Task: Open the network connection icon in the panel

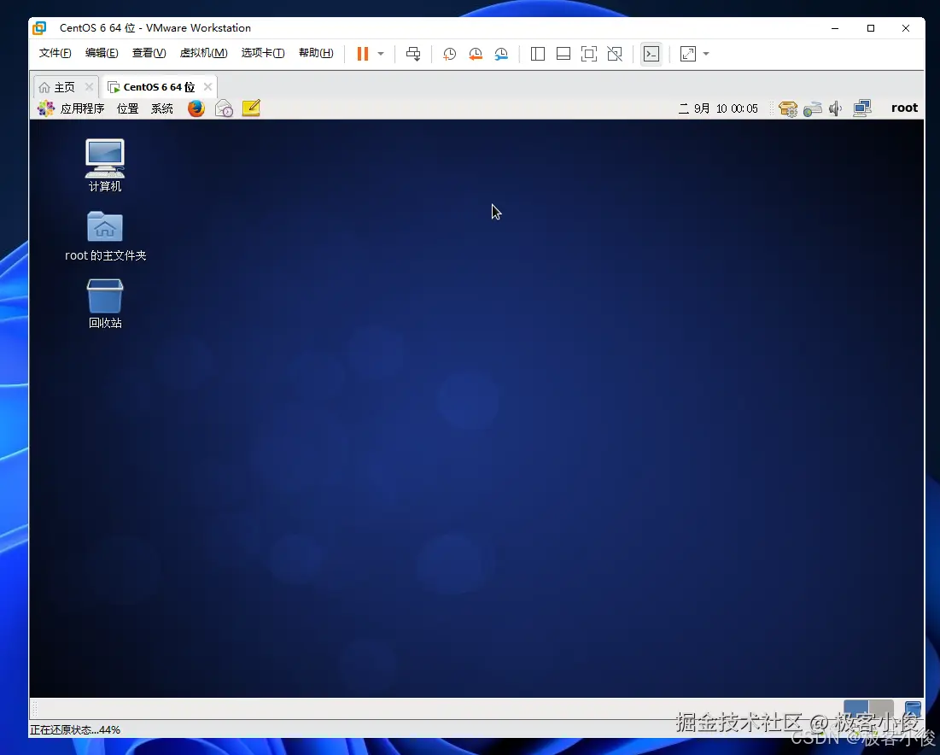Action: coord(862,108)
